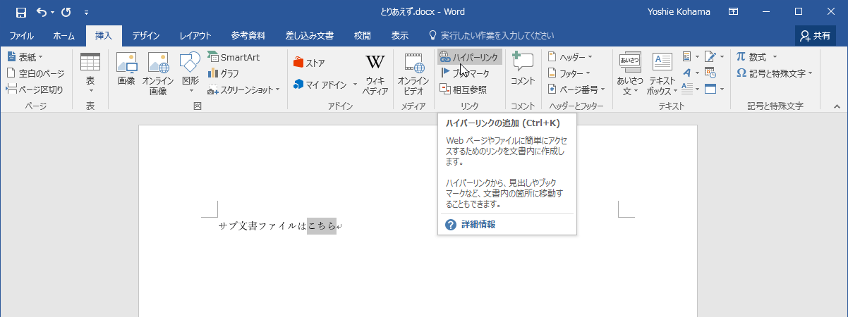Open the あいさつ文 greeting dropdown
The height and width of the screenshot is (317, 848).
click(629, 74)
